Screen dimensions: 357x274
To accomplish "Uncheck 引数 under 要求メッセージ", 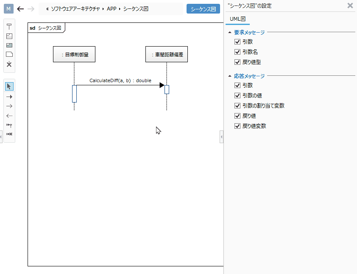I will coord(237,42).
